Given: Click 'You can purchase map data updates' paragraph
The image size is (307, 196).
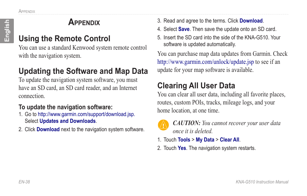Looking at the screenshot, I should pyautogui.click(x=222, y=62).
